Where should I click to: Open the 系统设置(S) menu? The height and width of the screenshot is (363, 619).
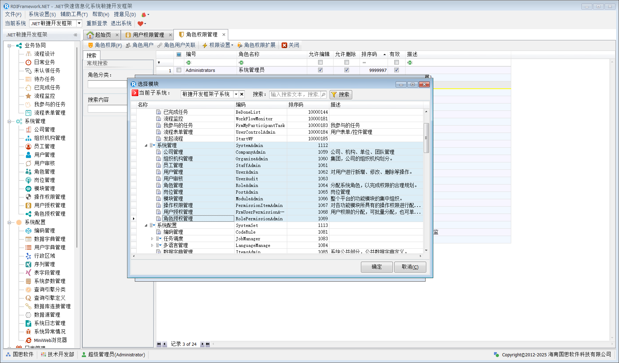pyautogui.click(x=42, y=14)
